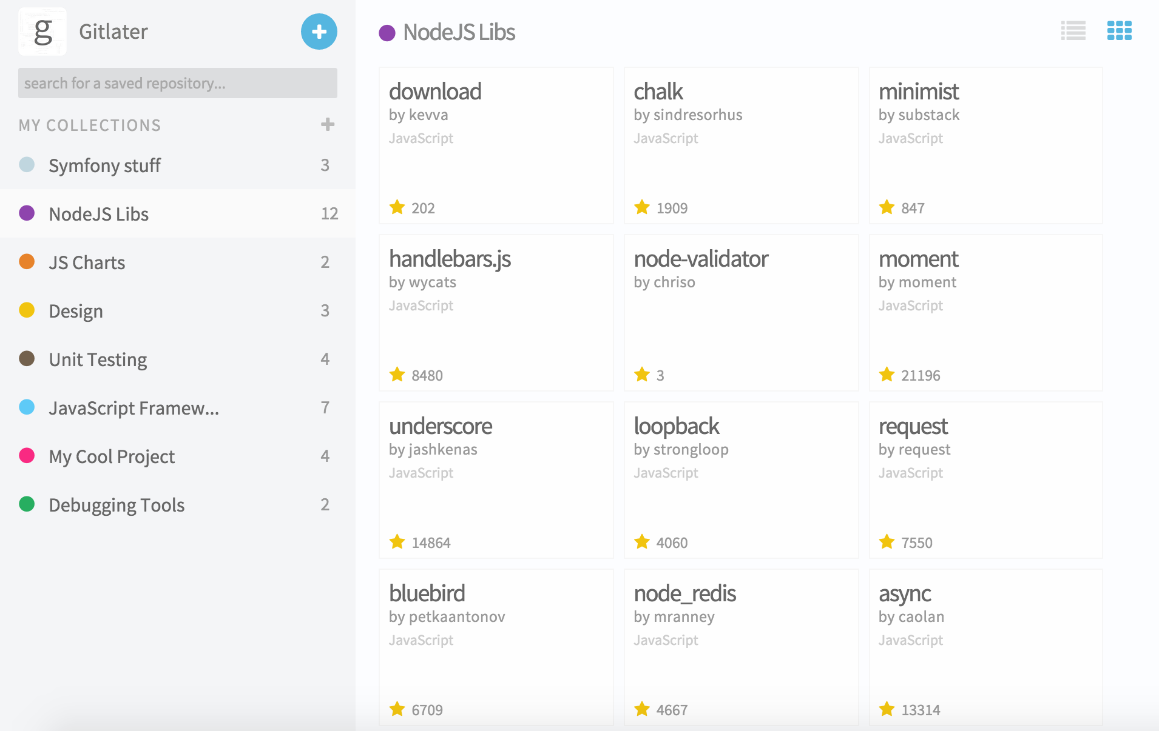The width and height of the screenshot is (1159, 731).
Task: Click the star icon on bluebird card
Action: tap(397, 709)
